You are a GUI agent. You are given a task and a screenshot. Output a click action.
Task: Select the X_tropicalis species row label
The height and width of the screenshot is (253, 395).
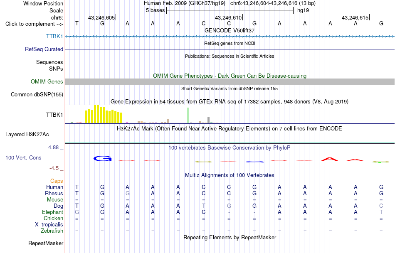(x=49, y=225)
